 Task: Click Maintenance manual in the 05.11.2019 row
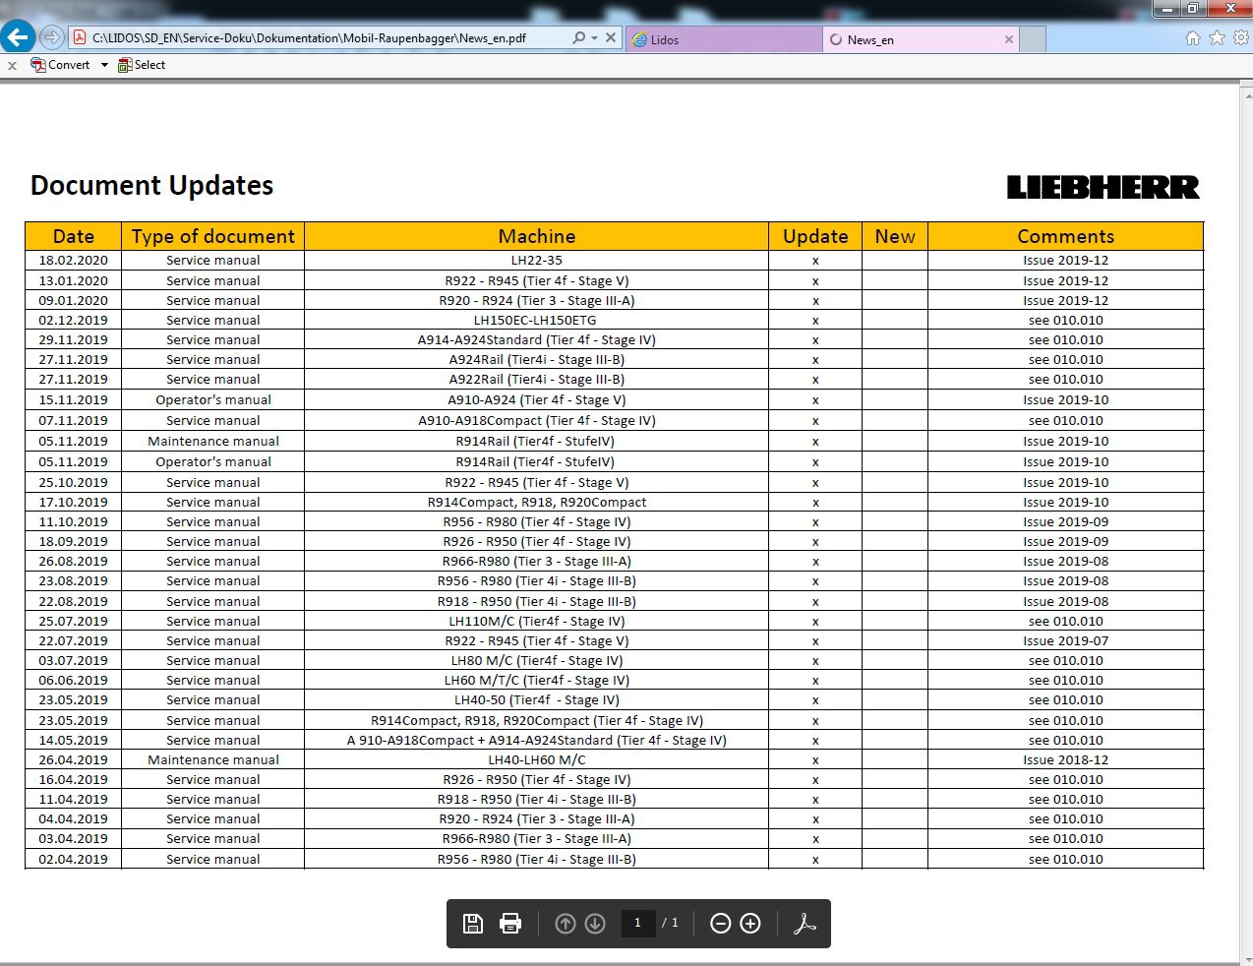213,441
